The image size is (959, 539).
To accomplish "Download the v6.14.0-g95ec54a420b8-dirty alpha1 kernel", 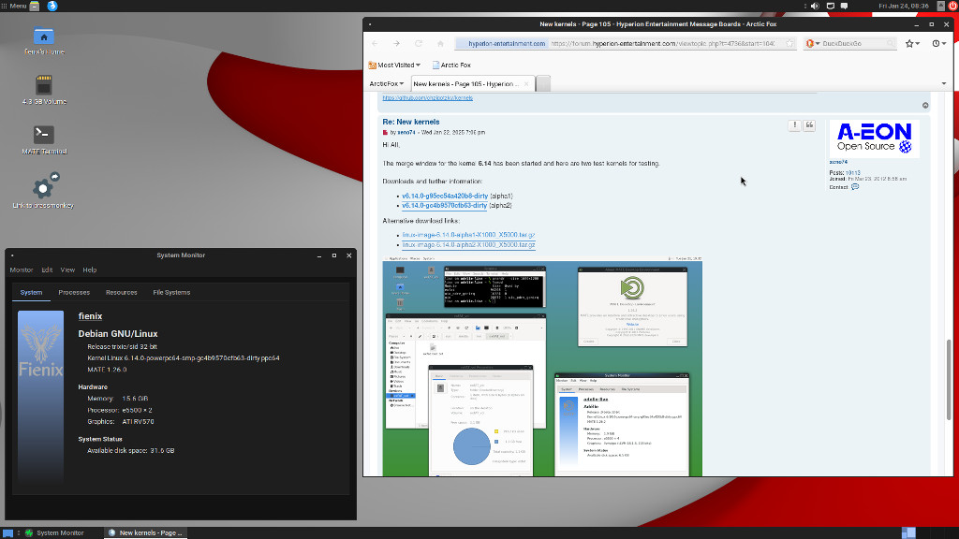I will point(445,197).
